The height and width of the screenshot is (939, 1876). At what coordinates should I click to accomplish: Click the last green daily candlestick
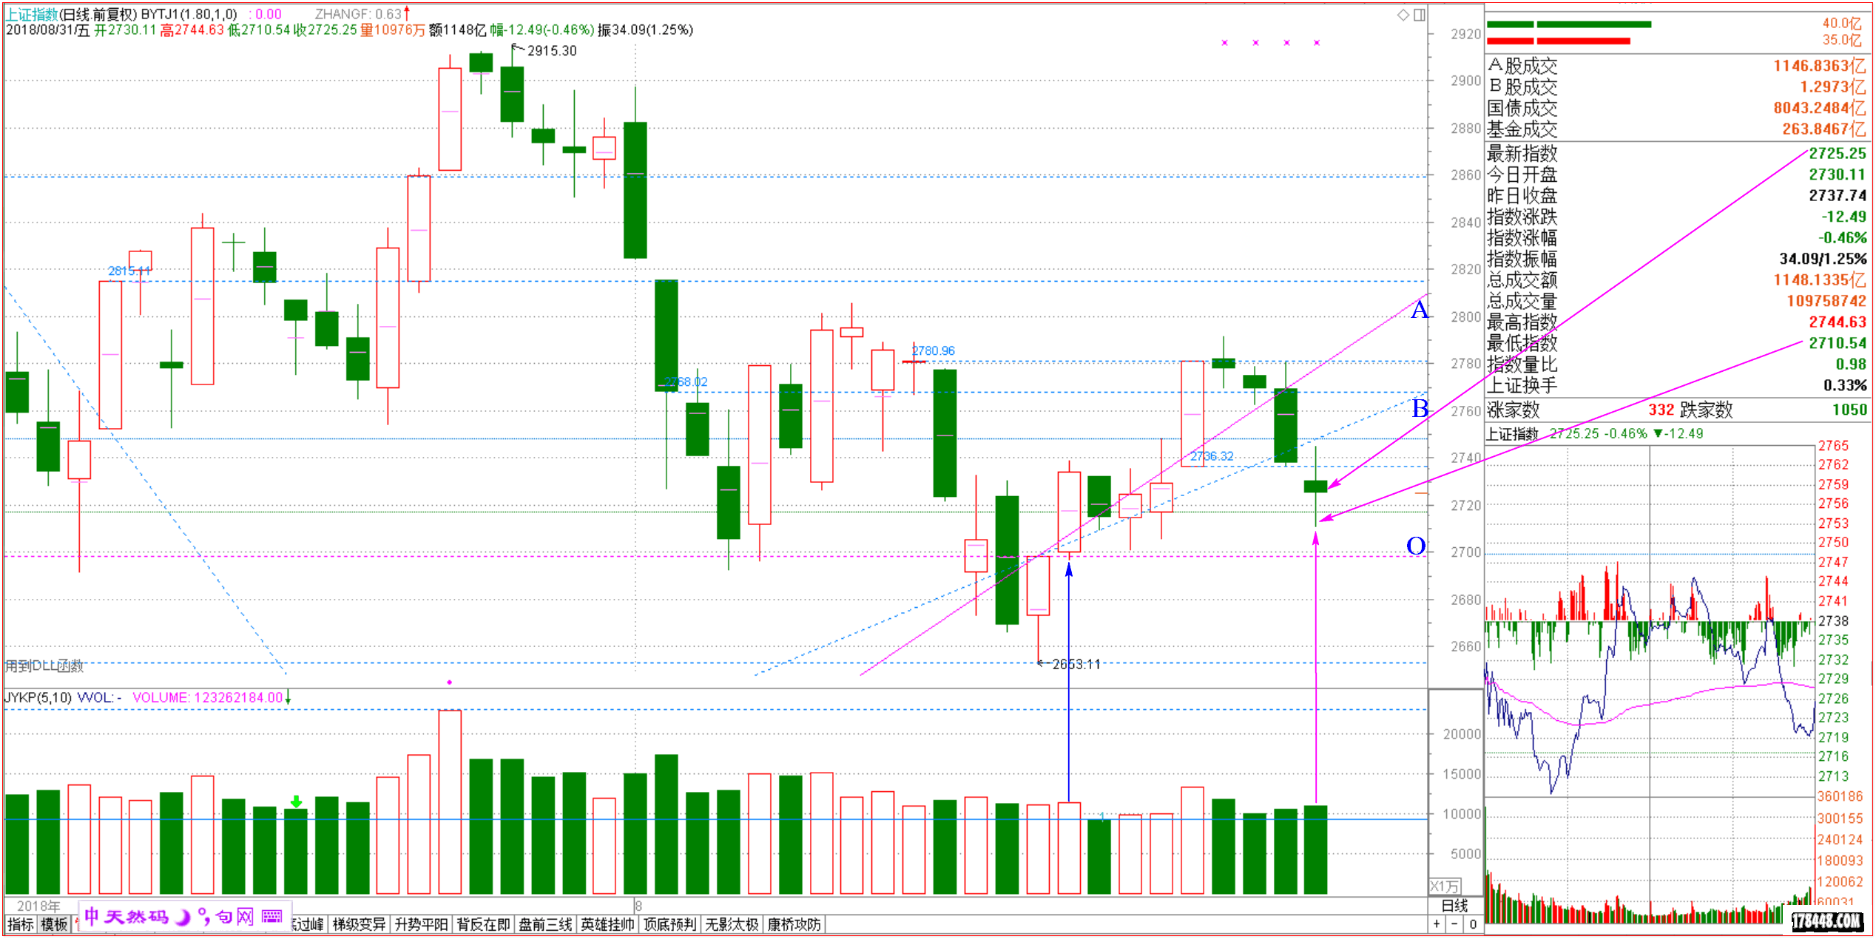pyautogui.click(x=1315, y=487)
